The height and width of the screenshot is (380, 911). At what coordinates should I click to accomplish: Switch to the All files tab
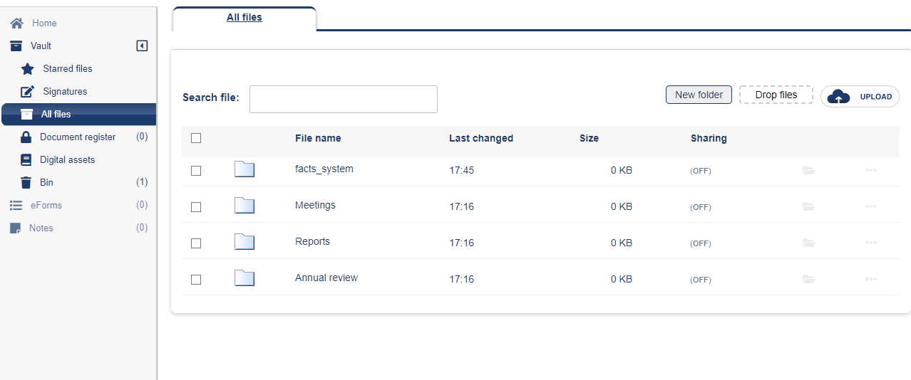pos(244,18)
